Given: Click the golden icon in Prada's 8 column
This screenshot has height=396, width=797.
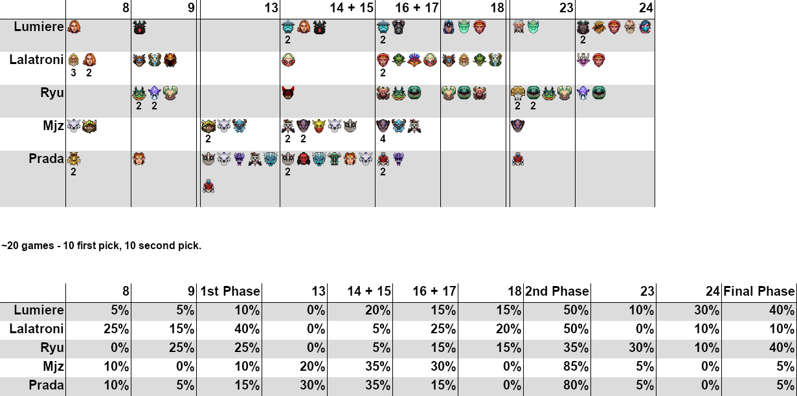Looking at the screenshot, I should (74, 159).
